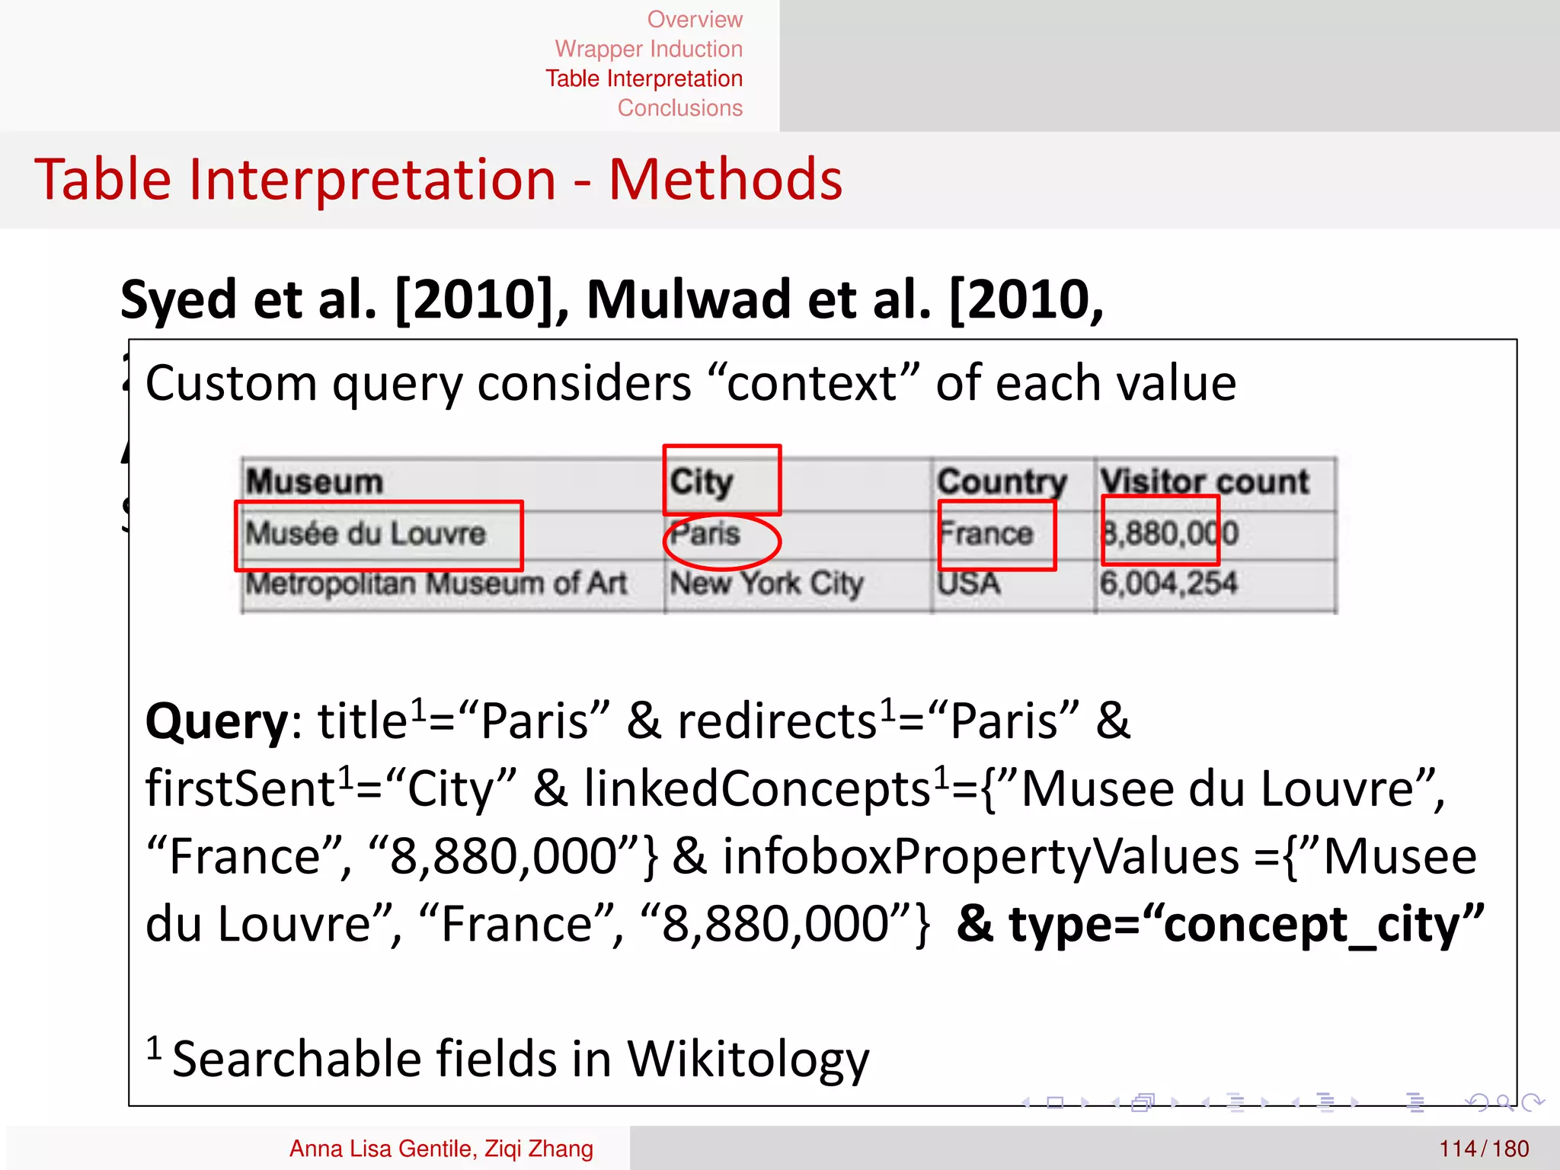Click the presentation outline lines icon
1560x1170 pixels.
(x=1415, y=1102)
